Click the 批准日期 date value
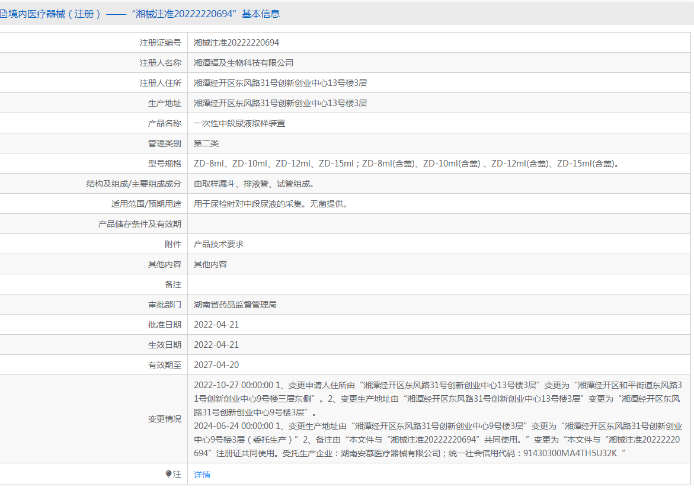The image size is (694, 490). tap(216, 325)
